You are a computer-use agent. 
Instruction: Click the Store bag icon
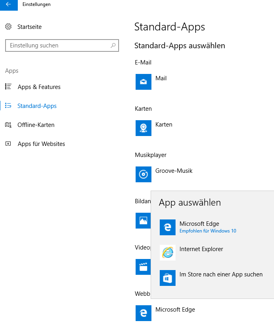[168, 278]
